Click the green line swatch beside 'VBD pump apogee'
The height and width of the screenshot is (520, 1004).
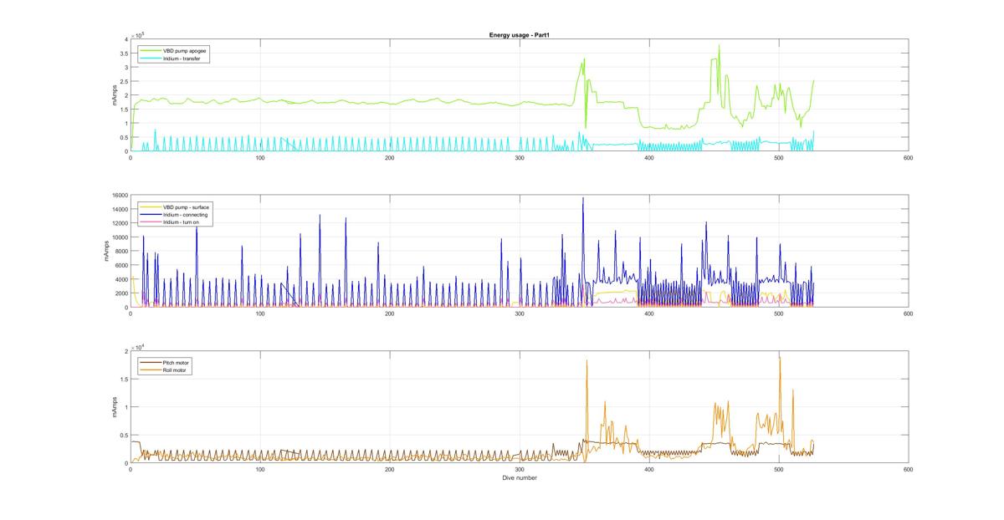151,51
